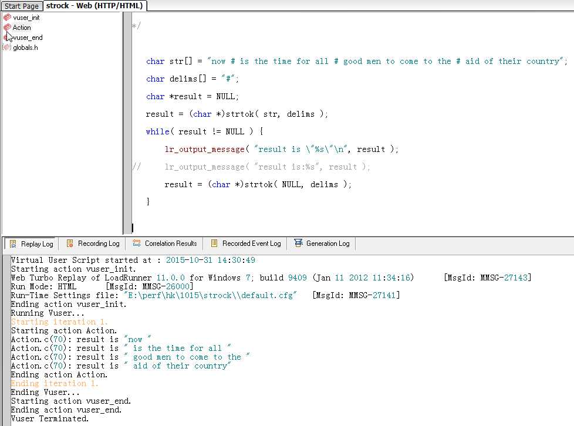
Task: Open the Recorded Event Log tab
Action: click(x=246, y=244)
